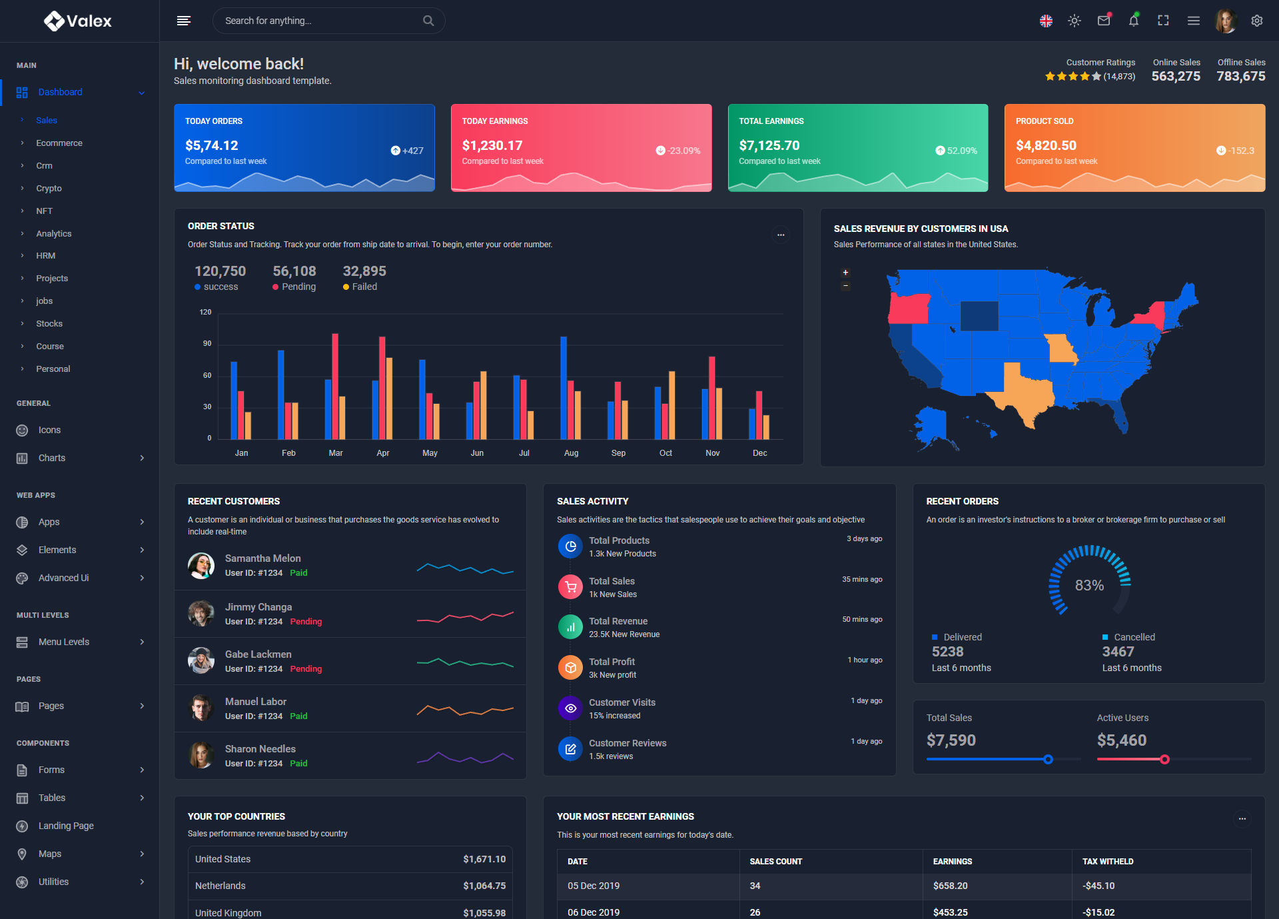Toggle fullscreen mode icon in header

click(1163, 21)
